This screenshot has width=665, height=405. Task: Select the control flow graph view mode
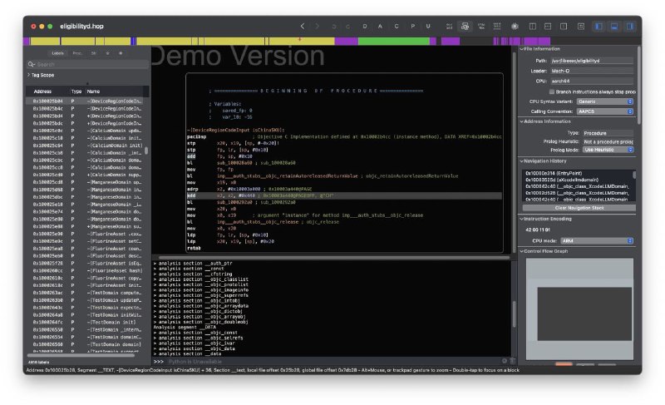pyautogui.click(x=465, y=27)
